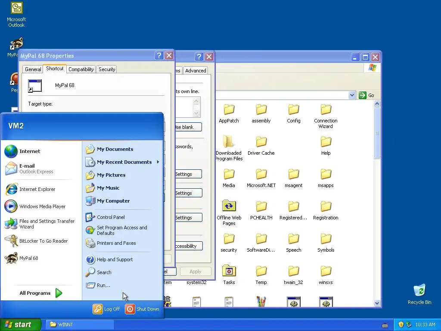Open Help and Support
The image size is (441, 331).
(x=109, y=259)
